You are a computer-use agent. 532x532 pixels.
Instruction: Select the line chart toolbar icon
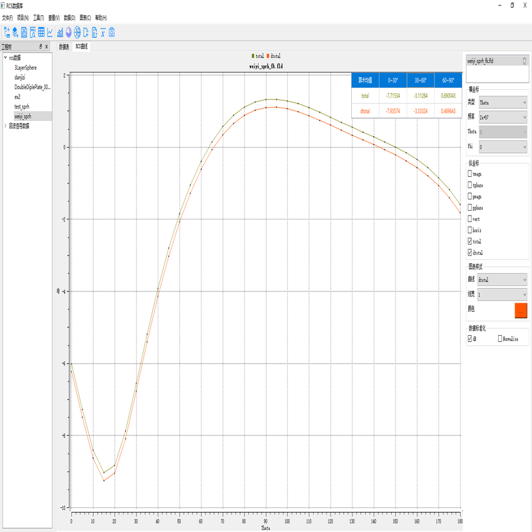pos(51,32)
